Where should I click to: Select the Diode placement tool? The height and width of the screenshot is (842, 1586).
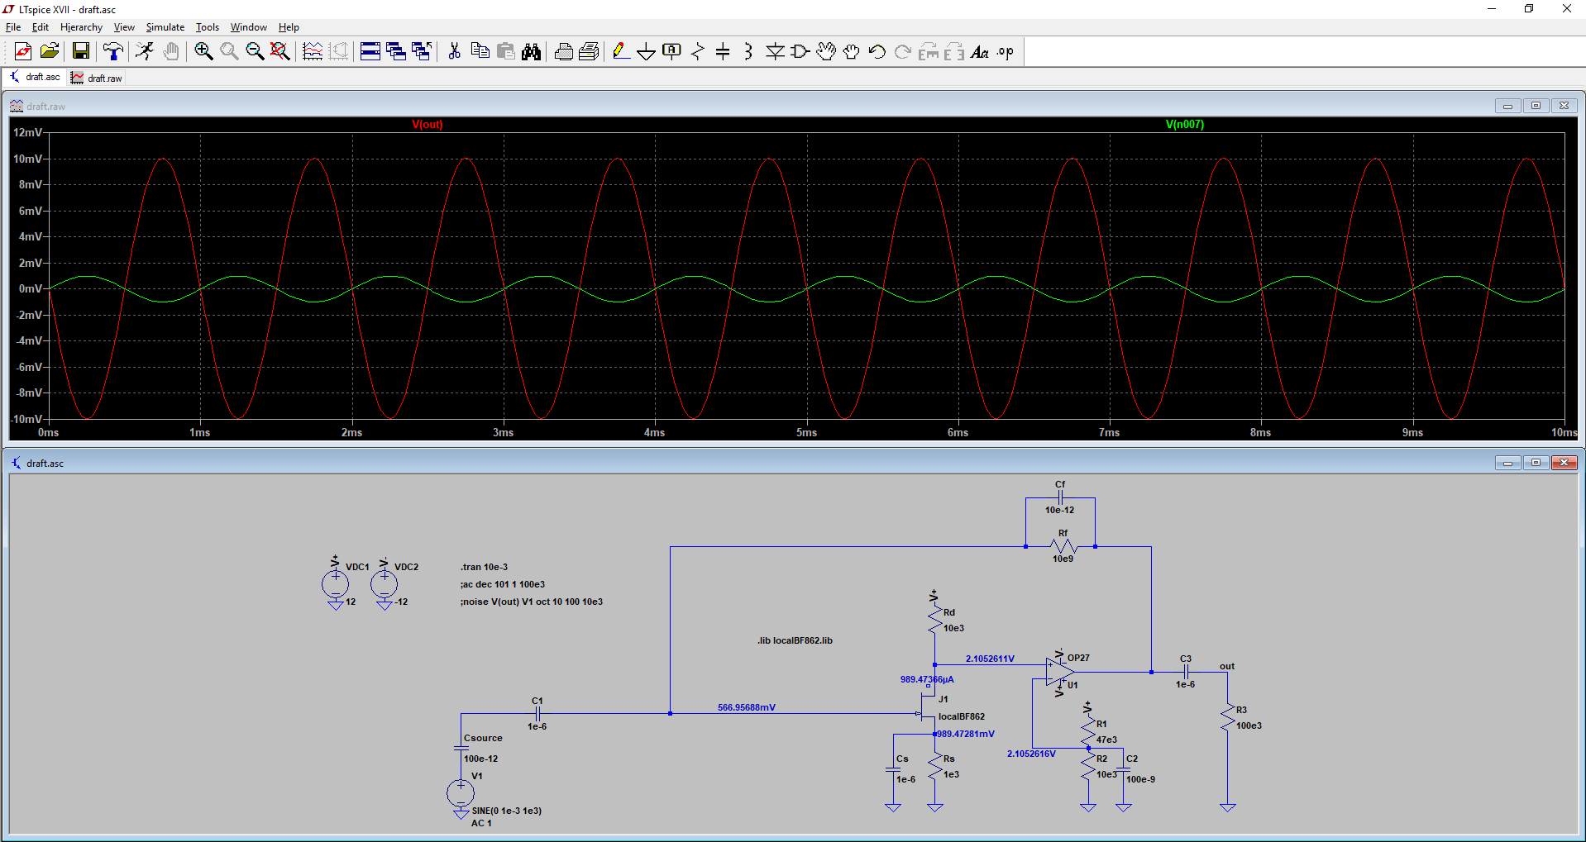click(775, 51)
